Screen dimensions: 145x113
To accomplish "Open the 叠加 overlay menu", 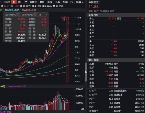I will coord(42,2).
